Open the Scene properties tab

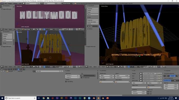click(x=9, y=69)
